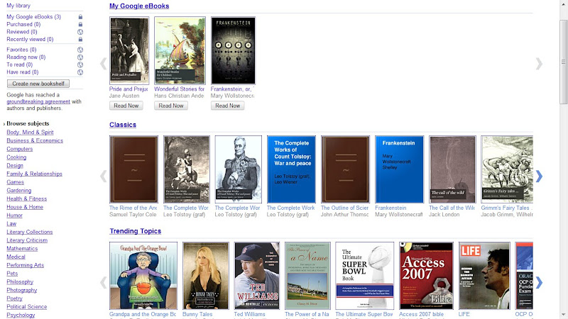568x319 pixels.
Task: Click globe icon beside Favorites shelf
Action: [x=80, y=50]
